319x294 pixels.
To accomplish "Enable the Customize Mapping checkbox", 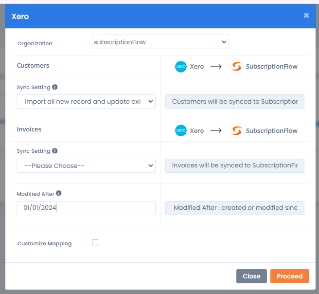I will 95,242.
